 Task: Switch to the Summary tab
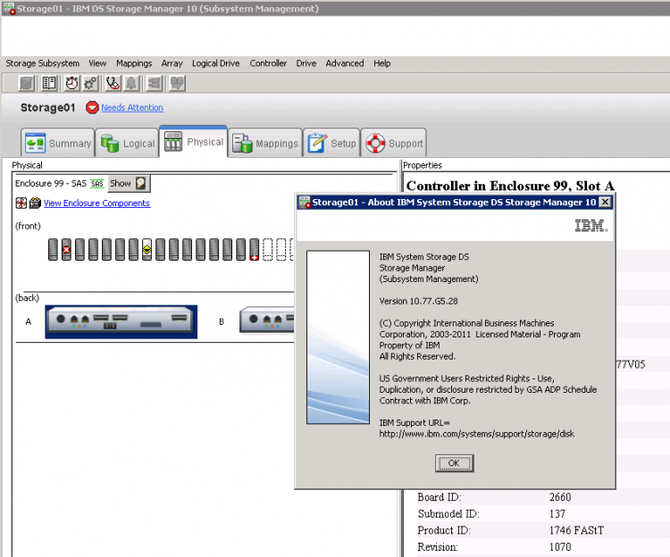pyautogui.click(x=58, y=143)
